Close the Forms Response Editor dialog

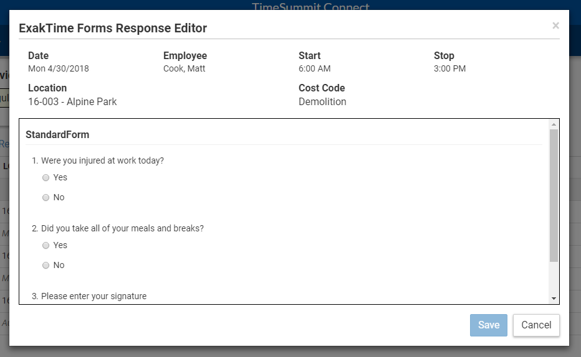555,25
